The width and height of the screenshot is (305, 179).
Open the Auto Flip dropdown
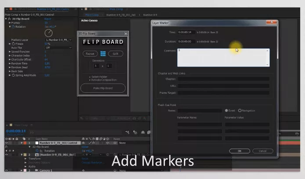[58, 48]
